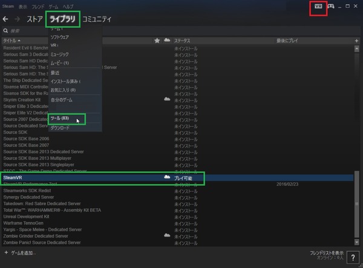
Task: Switch to the ストア tab
Action: pos(34,19)
